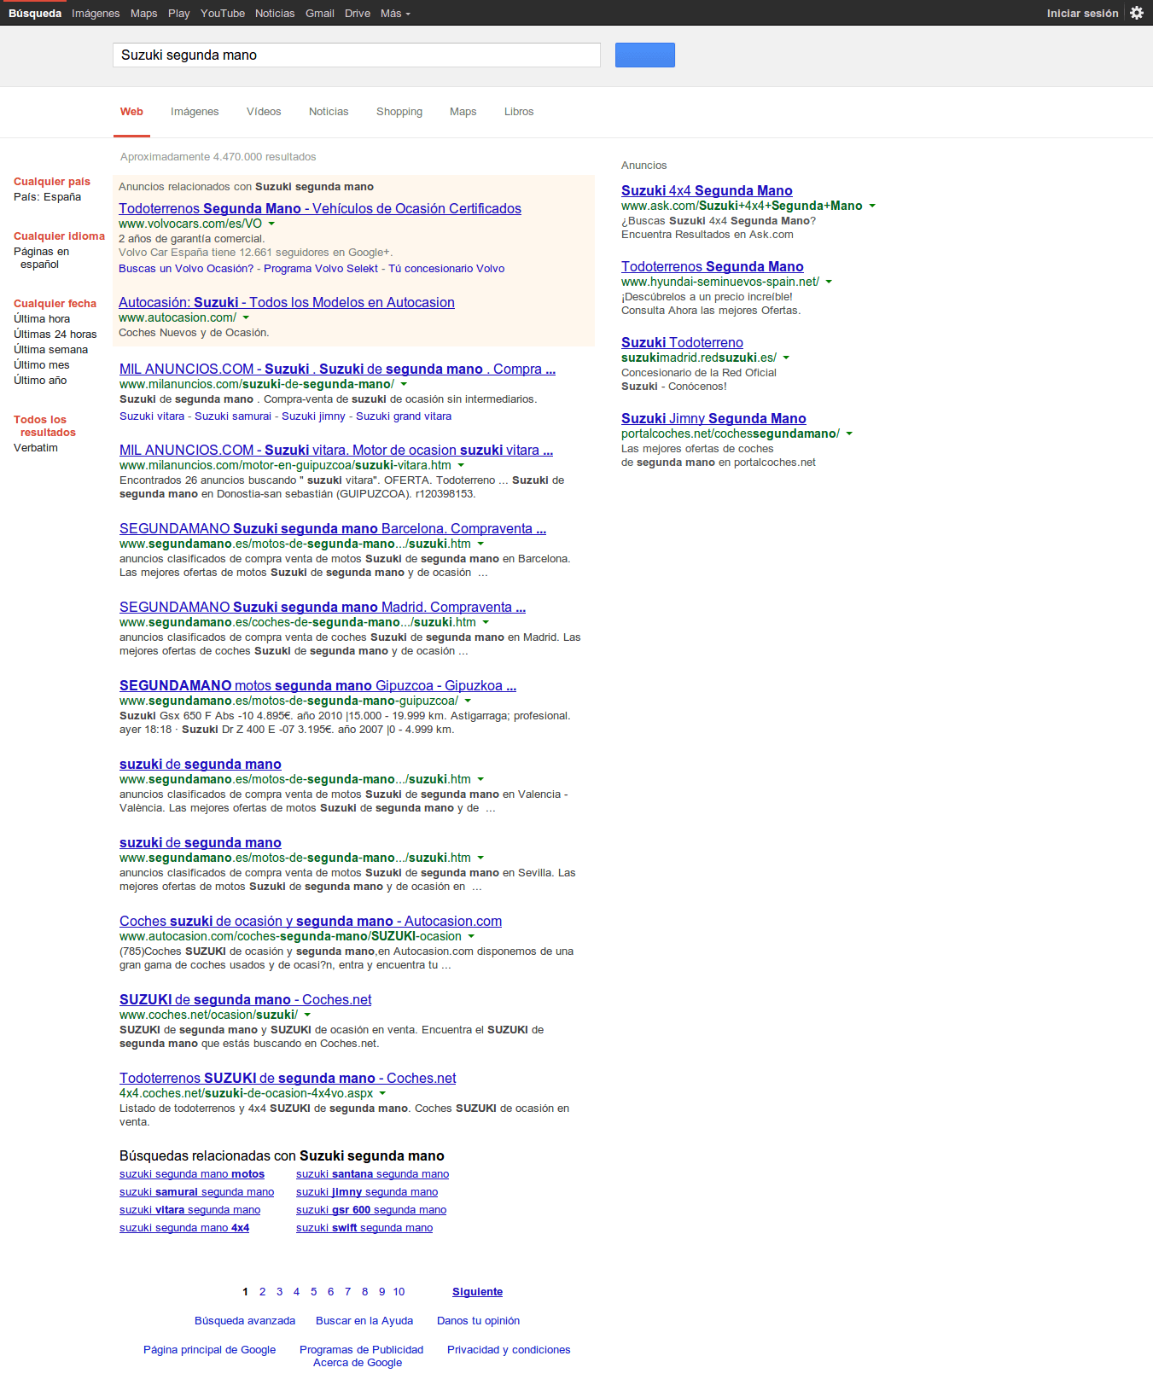Open the Todoterrenos Segunda Mano Volvo ad
Viewport: 1153px width, 1385px height.
[x=320, y=208]
